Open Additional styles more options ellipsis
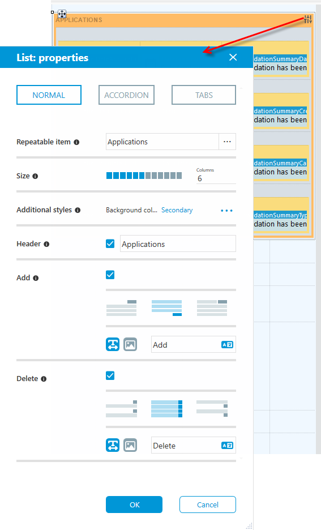Image resolution: width=321 pixels, height=530 pixels. 226,210
